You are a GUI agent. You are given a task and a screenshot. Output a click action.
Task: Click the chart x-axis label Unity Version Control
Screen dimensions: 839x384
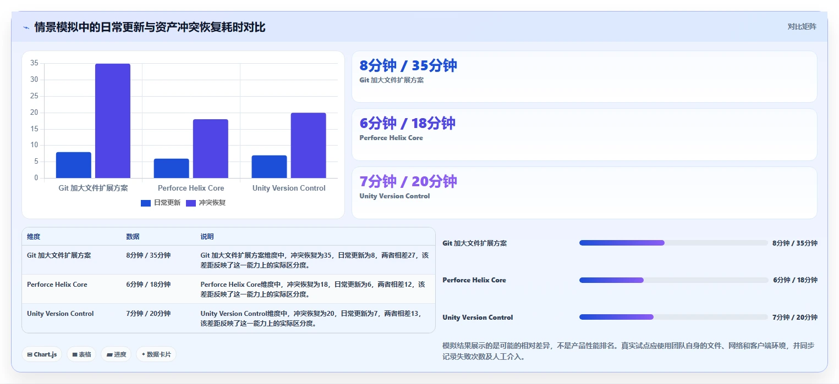point(289,188)
